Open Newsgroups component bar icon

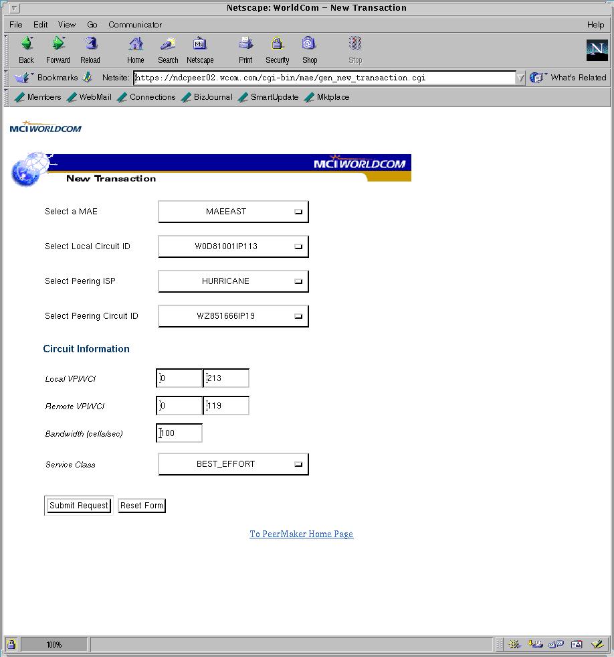[556, 644]
